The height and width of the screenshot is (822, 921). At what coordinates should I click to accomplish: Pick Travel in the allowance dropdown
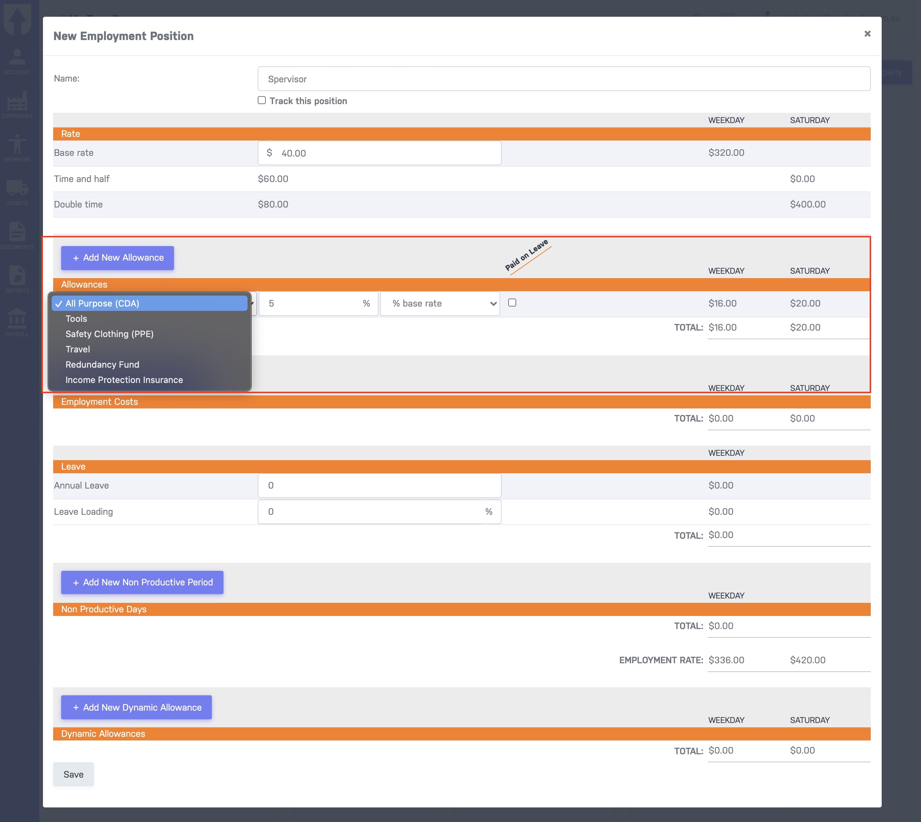click(78, 349)
